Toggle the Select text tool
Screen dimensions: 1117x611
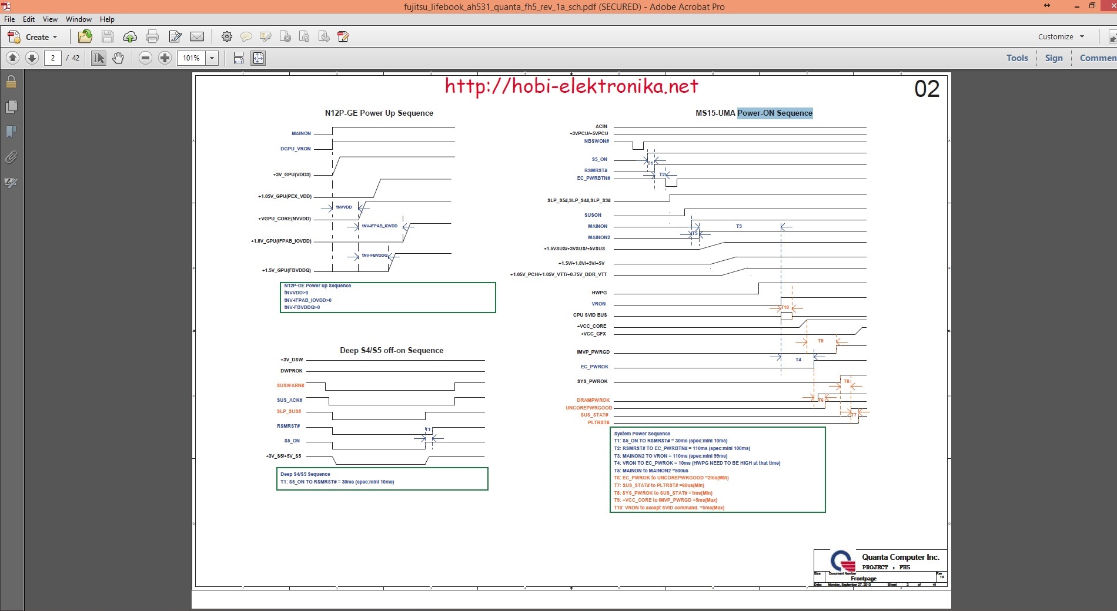[x=99, y=58]
